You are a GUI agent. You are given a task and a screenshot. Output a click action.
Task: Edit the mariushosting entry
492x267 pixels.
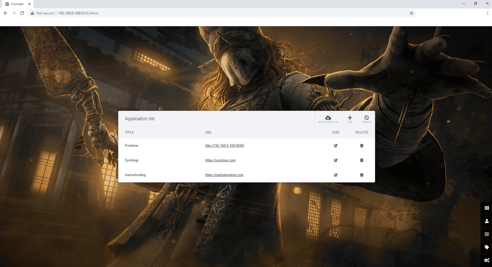tap(336, 175)
